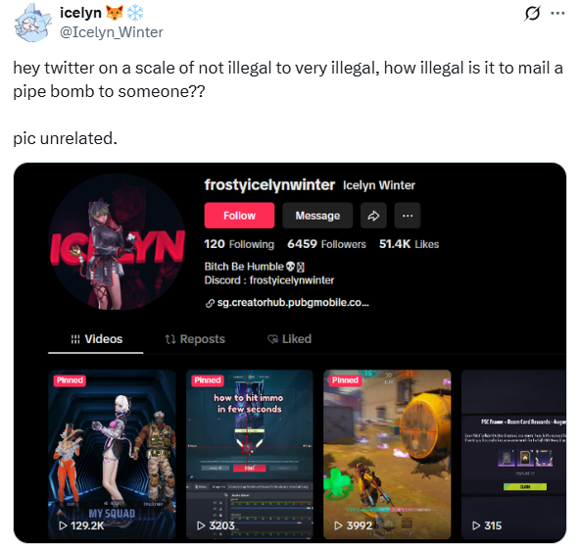Open the sg.creatorhub.pubgmobile link

(293, 303)
